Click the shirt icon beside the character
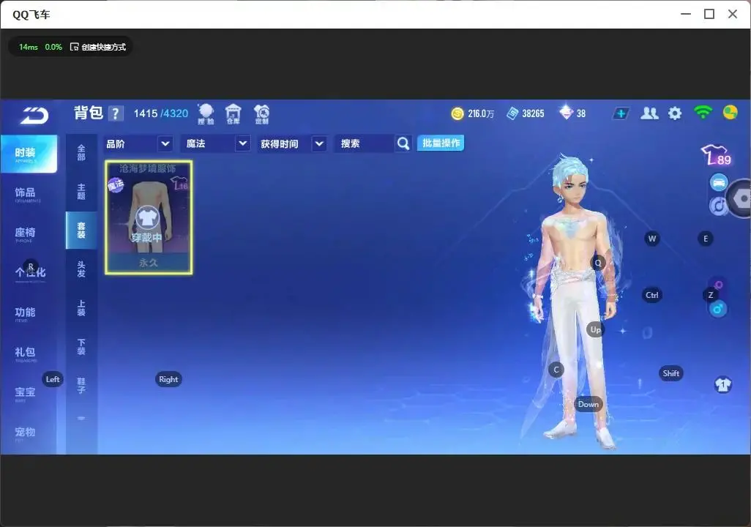The image size is (751, 527). (x=722, y=385)
